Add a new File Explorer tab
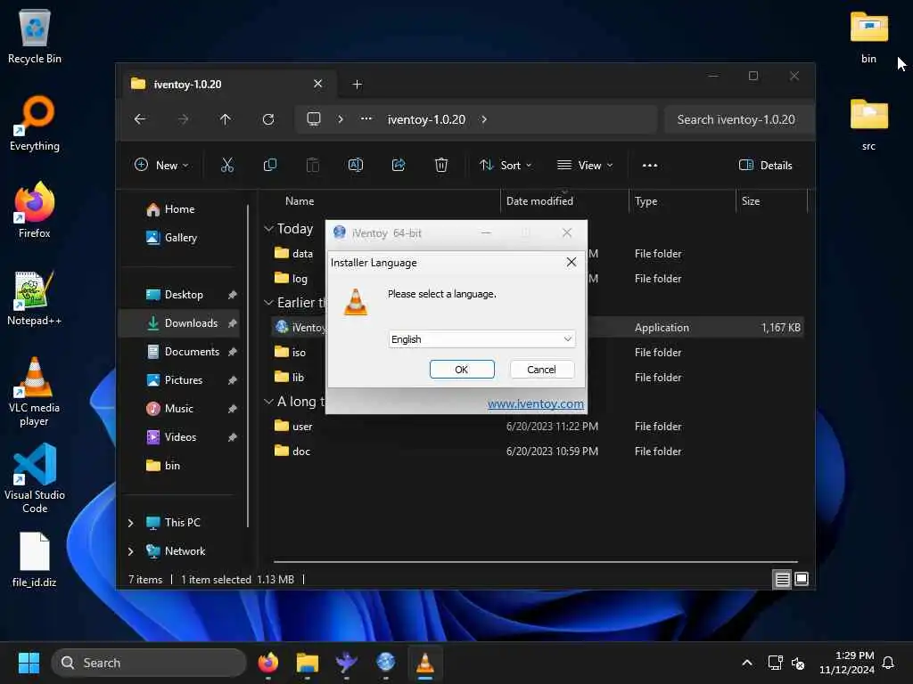 tap(357, 85)
